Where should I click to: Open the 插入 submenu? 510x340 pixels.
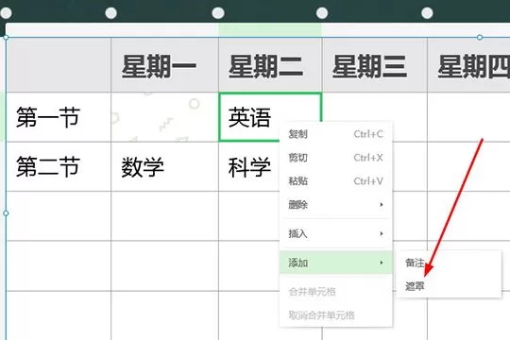[x=336, y=233]
